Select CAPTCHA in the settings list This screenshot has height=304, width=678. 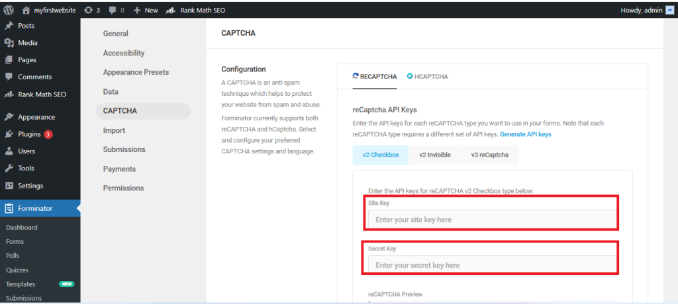click(143, 111)
